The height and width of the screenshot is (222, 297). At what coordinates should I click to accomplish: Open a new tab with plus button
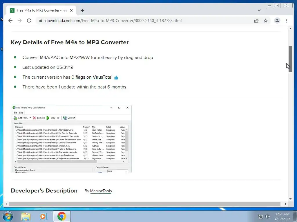[82, 10]
